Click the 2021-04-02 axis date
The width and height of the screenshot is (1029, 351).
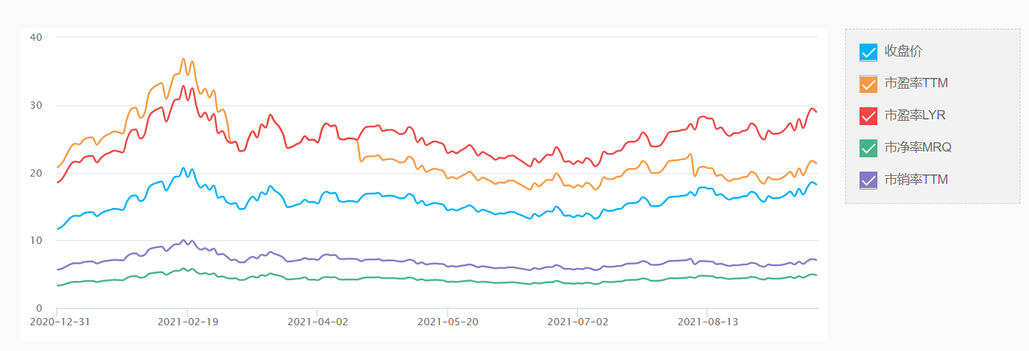(317, 322)
